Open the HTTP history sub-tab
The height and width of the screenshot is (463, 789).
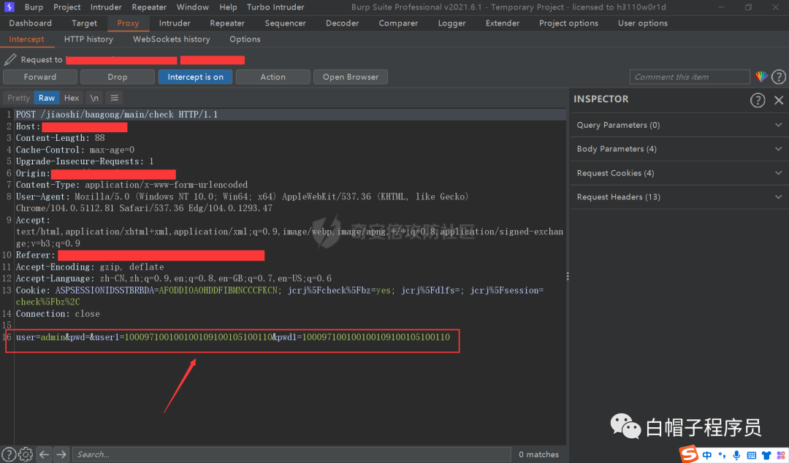pyautogui.click(x=88, y=39)
